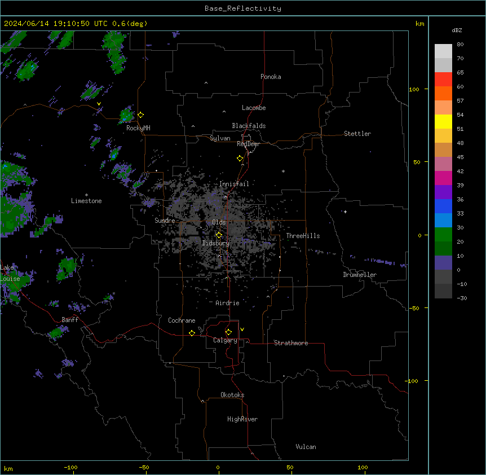Image resolution: width=486 pixels, height=475 pixels.
Task: Click the RedDeer city label
Action: click(248, 144)
